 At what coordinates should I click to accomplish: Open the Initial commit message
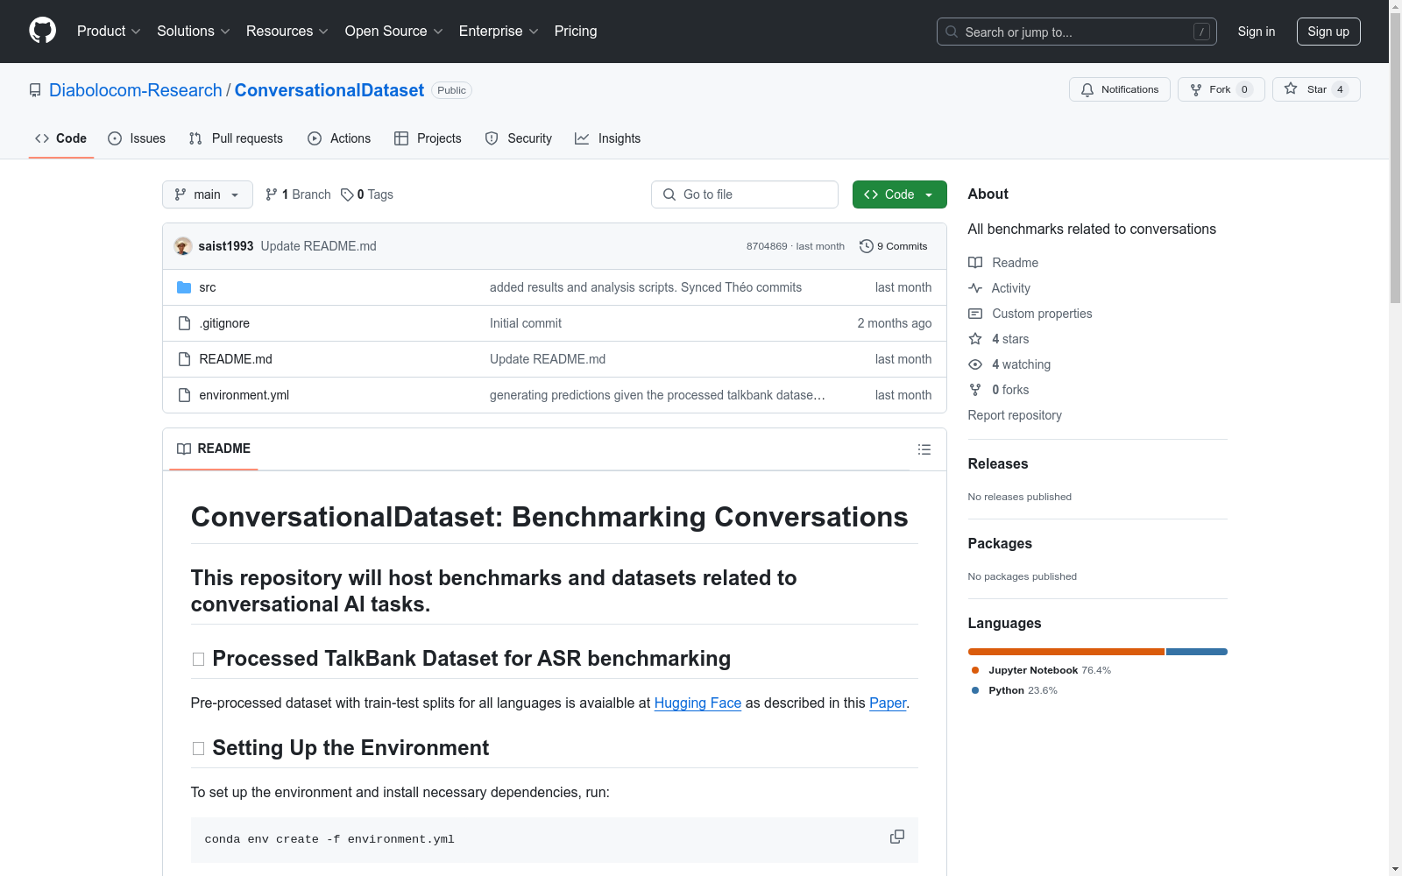[x=526, y=323]
